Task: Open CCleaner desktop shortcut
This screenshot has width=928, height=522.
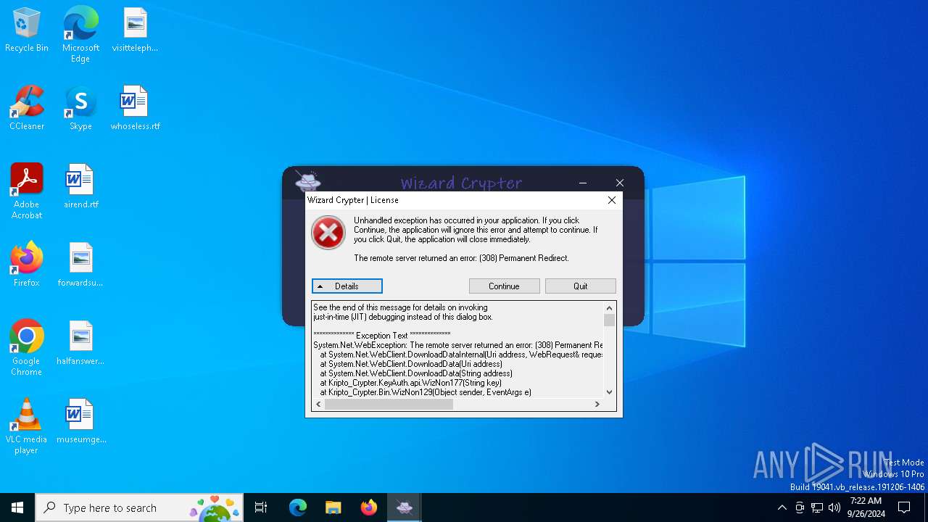Action: pos(27,109)
